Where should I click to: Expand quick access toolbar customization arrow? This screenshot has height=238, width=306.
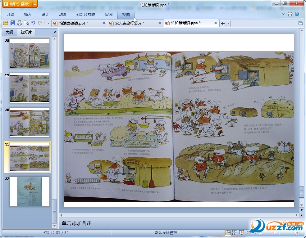click(x=48, y=23)
